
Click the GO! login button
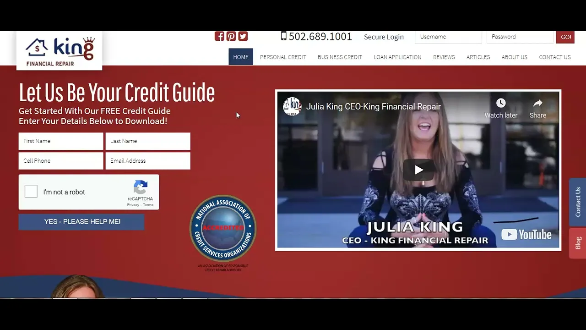coord(565,37)
